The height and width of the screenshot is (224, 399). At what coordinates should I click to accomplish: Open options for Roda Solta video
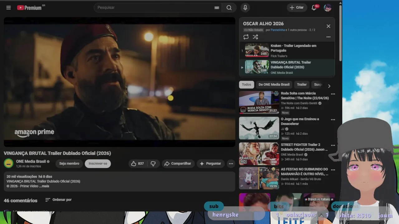333,94
